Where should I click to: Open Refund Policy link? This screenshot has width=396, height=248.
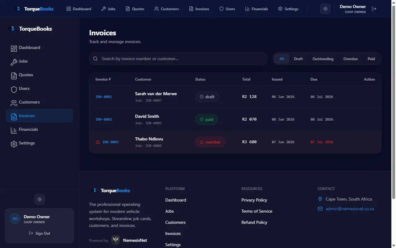point(254,222)
